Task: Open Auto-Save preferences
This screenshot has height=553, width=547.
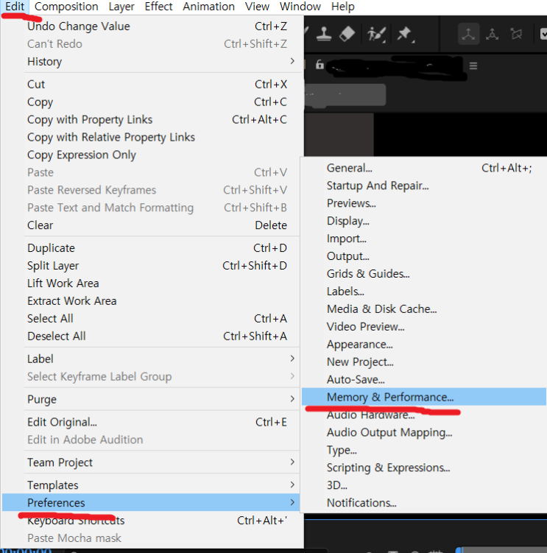Action: pyautogui.click(x=356, y=379)
